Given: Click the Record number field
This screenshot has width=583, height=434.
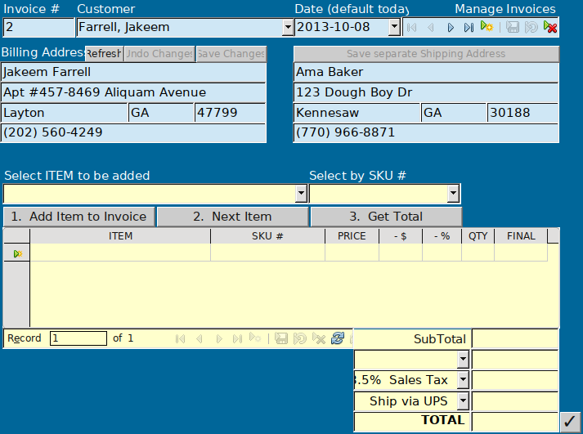Looking at the screenshot, I should pos(78,338).
